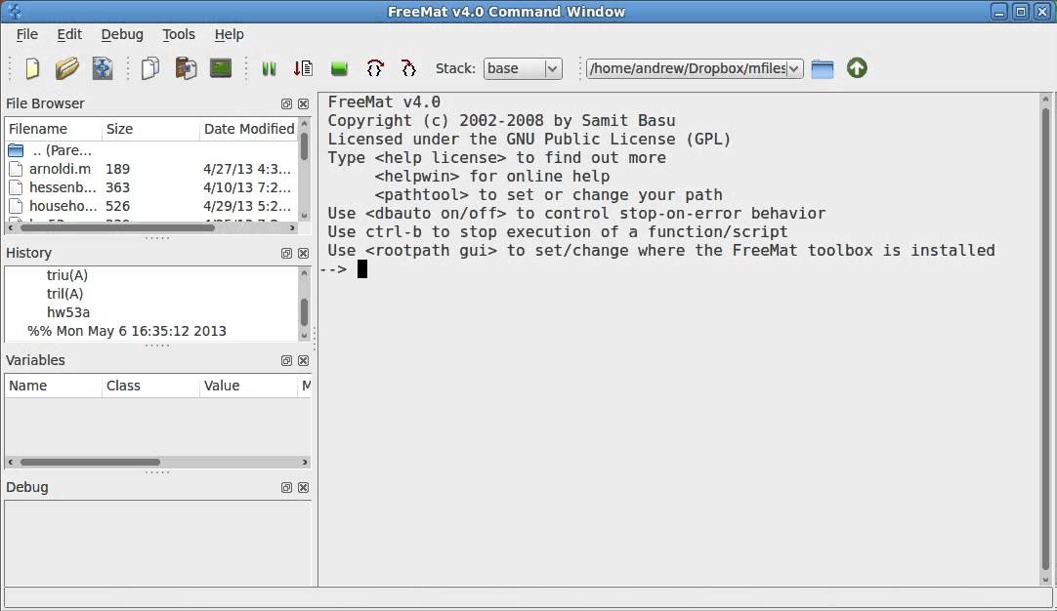Click the Value column header in Variables
Viewport: 1057px width, 611px height.
click(249, 386)
